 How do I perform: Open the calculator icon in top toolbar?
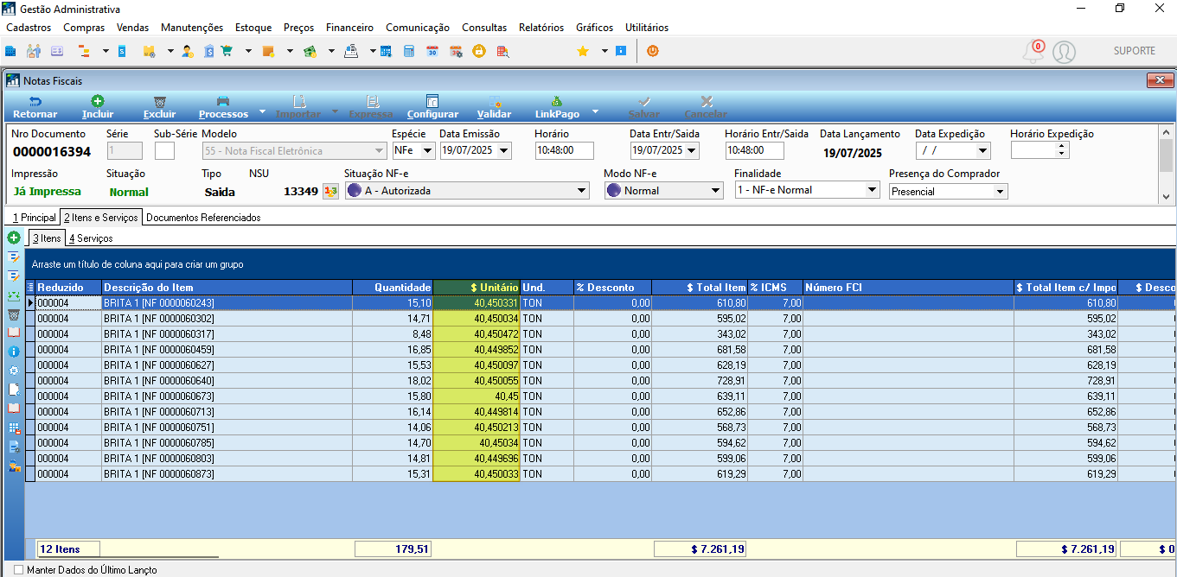[409, 51]
